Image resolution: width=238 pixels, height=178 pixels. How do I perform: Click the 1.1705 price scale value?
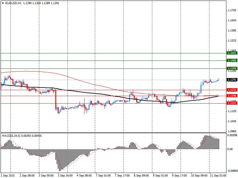click(232, 10)
